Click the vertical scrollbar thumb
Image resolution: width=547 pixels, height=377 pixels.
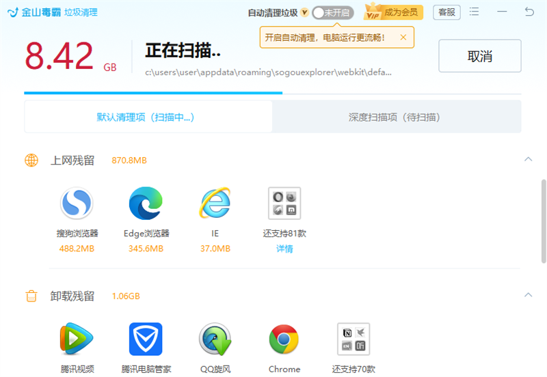click(544, 220)
